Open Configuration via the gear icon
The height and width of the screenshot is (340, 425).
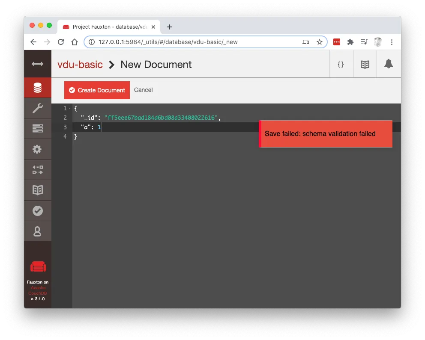point(37,149)
